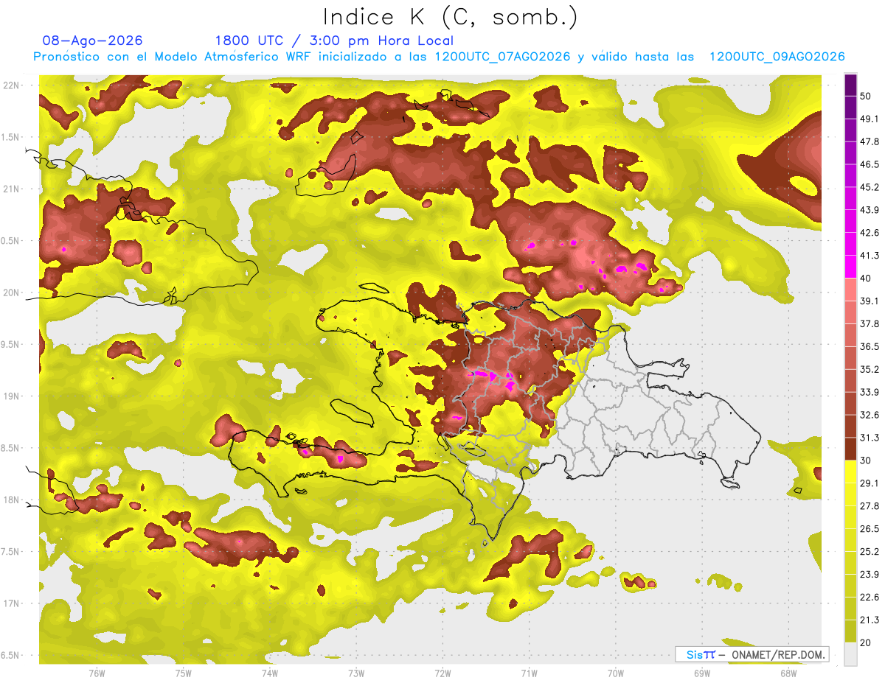Screen dimensions: 885x683
Task: Click the colorbar value '32.6'
Action: (870, 416)
